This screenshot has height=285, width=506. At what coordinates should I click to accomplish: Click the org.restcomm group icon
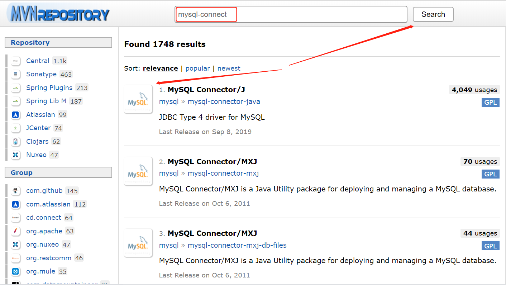pos(15,258)
